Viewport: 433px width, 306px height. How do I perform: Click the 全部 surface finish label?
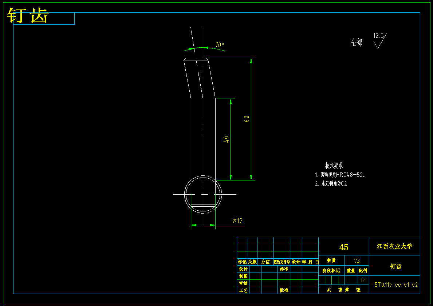[356, 43]
